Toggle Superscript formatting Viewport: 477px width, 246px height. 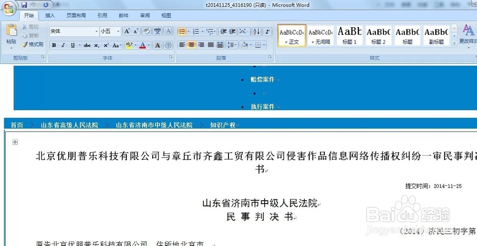coord(106,45)
